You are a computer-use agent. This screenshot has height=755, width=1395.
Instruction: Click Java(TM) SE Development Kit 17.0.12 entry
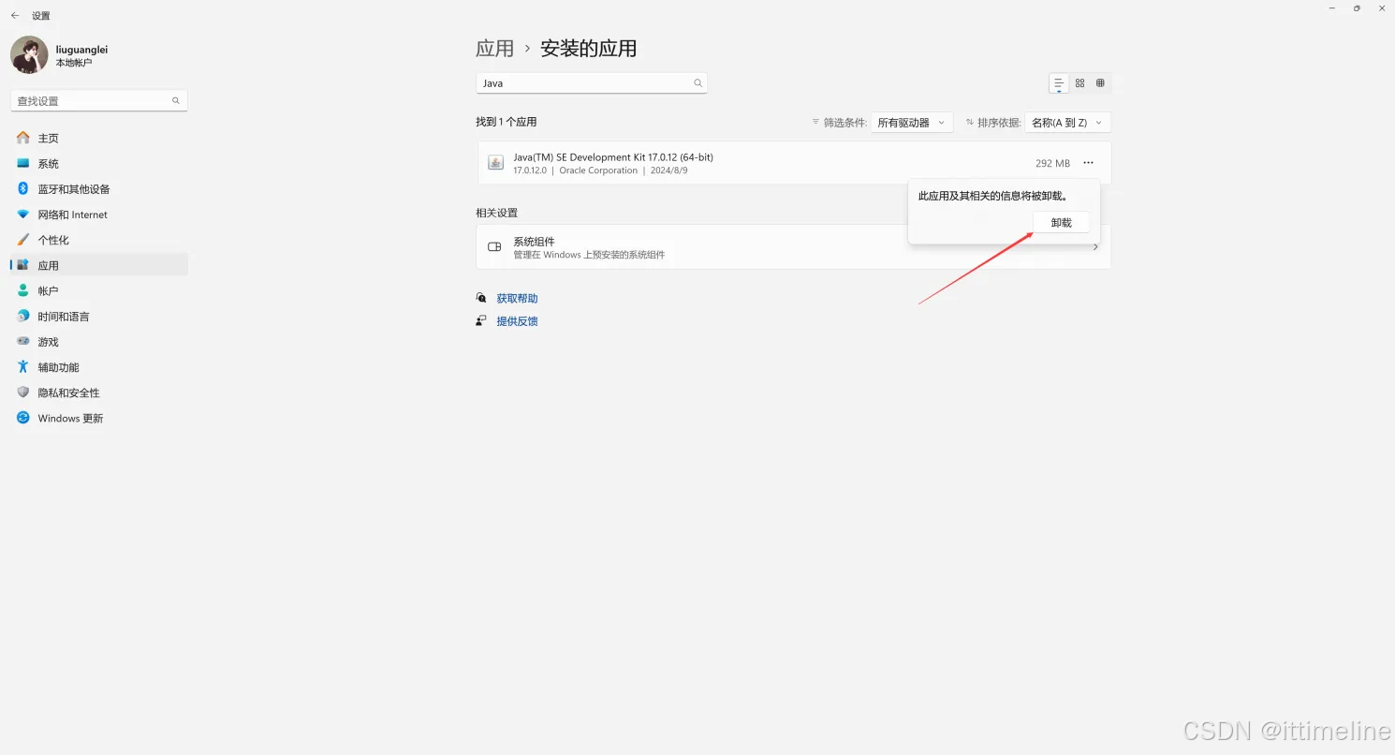[793, 163]
